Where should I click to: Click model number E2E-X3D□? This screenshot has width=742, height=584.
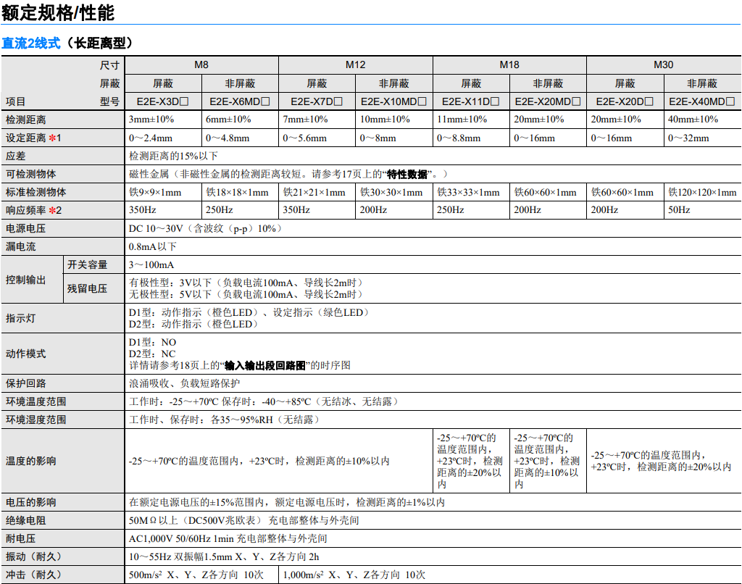click(163, 101)
